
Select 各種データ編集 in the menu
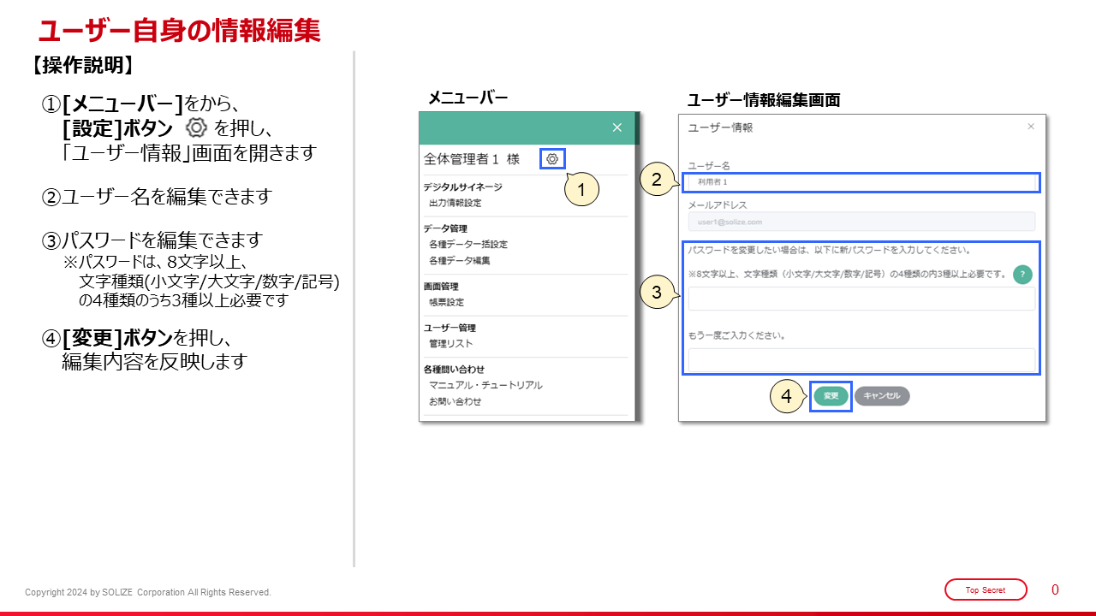coord(459,260)
